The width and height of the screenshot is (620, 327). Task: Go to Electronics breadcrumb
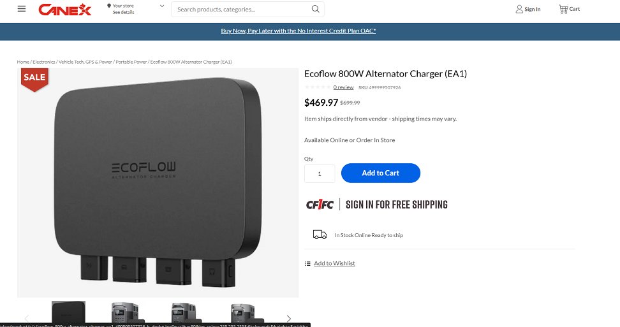coord(44,62)
